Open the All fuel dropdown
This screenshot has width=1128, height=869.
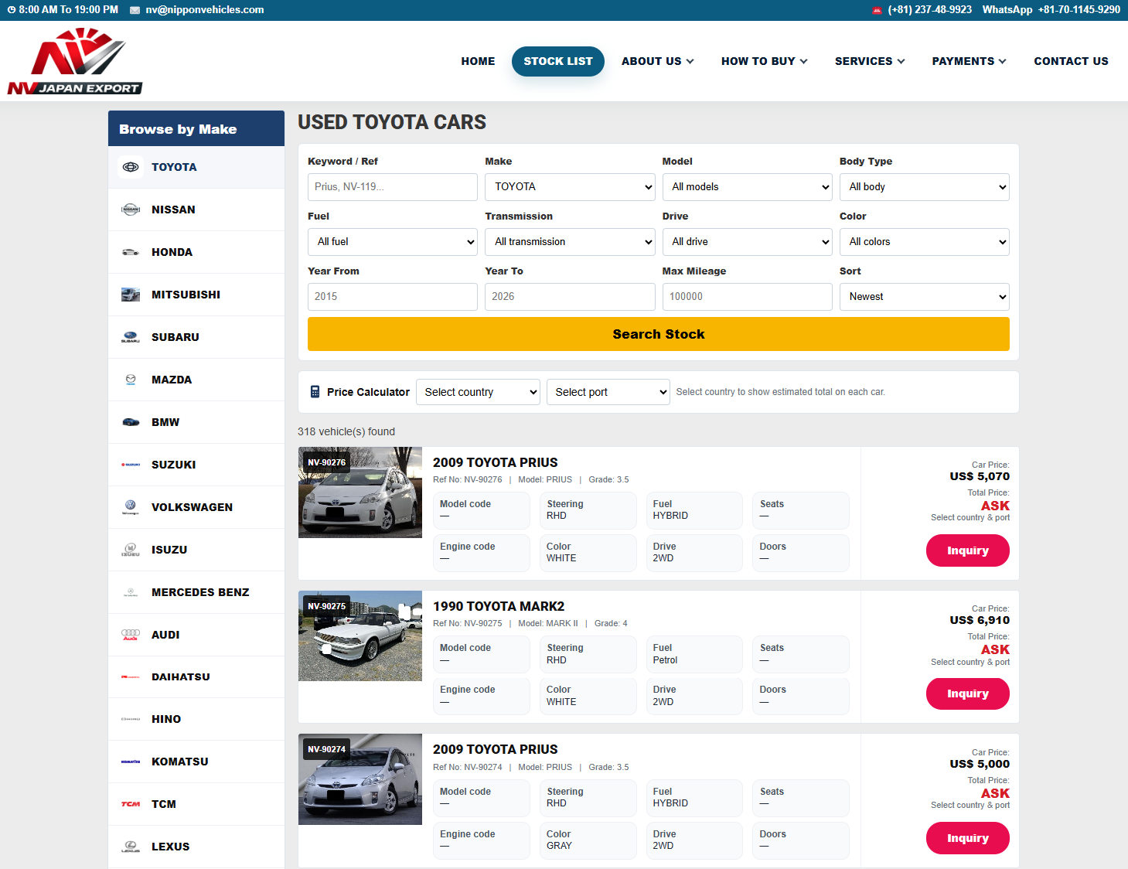[393, 242]
